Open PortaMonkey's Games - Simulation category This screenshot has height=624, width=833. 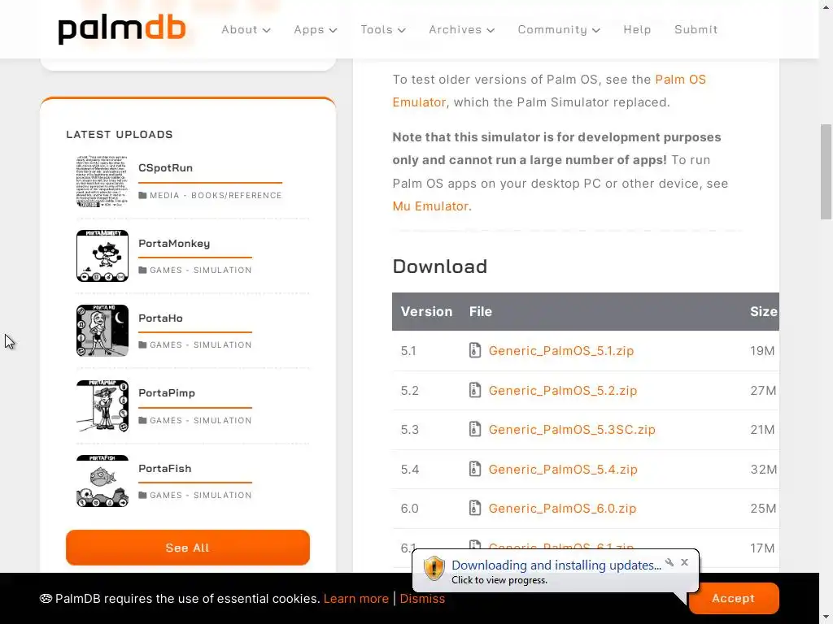pos(201,270)
